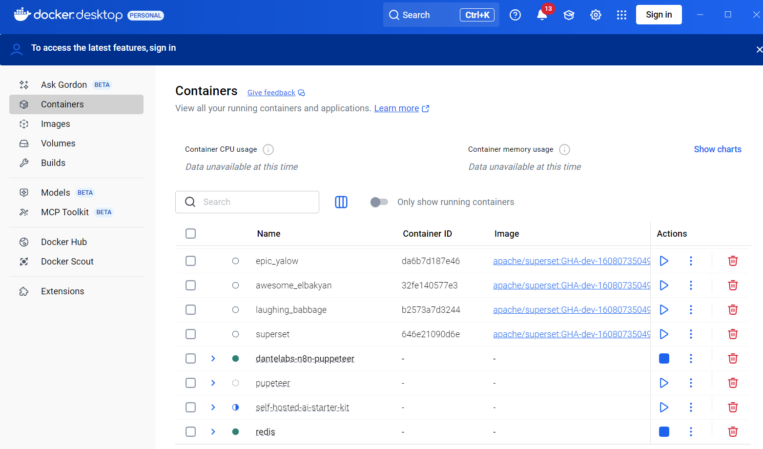This screenshot has width=763, height=449.
Task: Expand the self-hosted-ai-starter-kit stack chevron
Action: click(x=213, y=408)
